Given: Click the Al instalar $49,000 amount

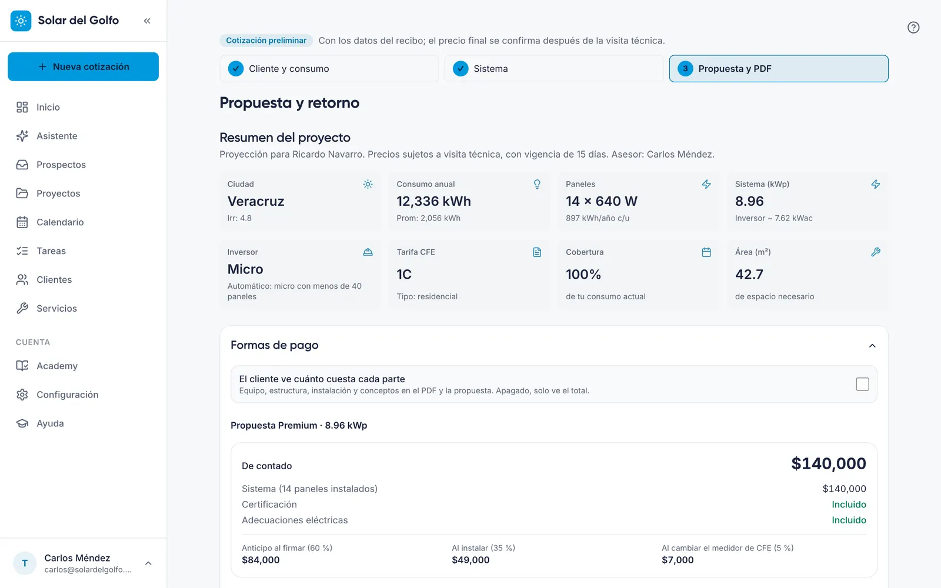Looking at the screenshot, I should (x=470, y=560).
